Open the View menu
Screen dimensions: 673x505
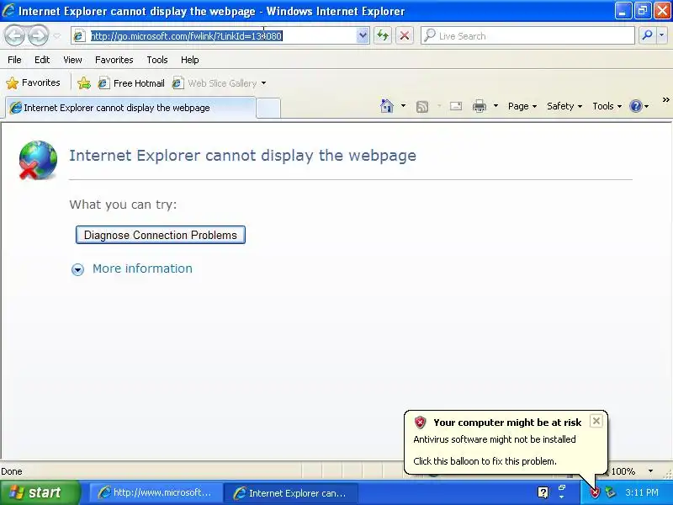[x=72, y=60]
